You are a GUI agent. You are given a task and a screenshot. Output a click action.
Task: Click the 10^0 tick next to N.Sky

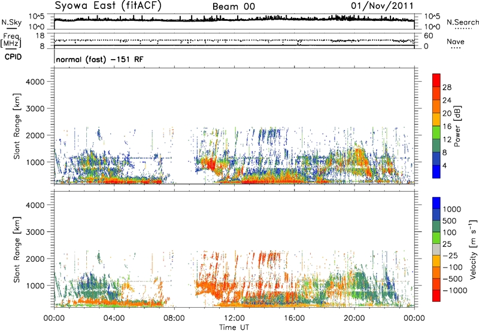point(37,27)
